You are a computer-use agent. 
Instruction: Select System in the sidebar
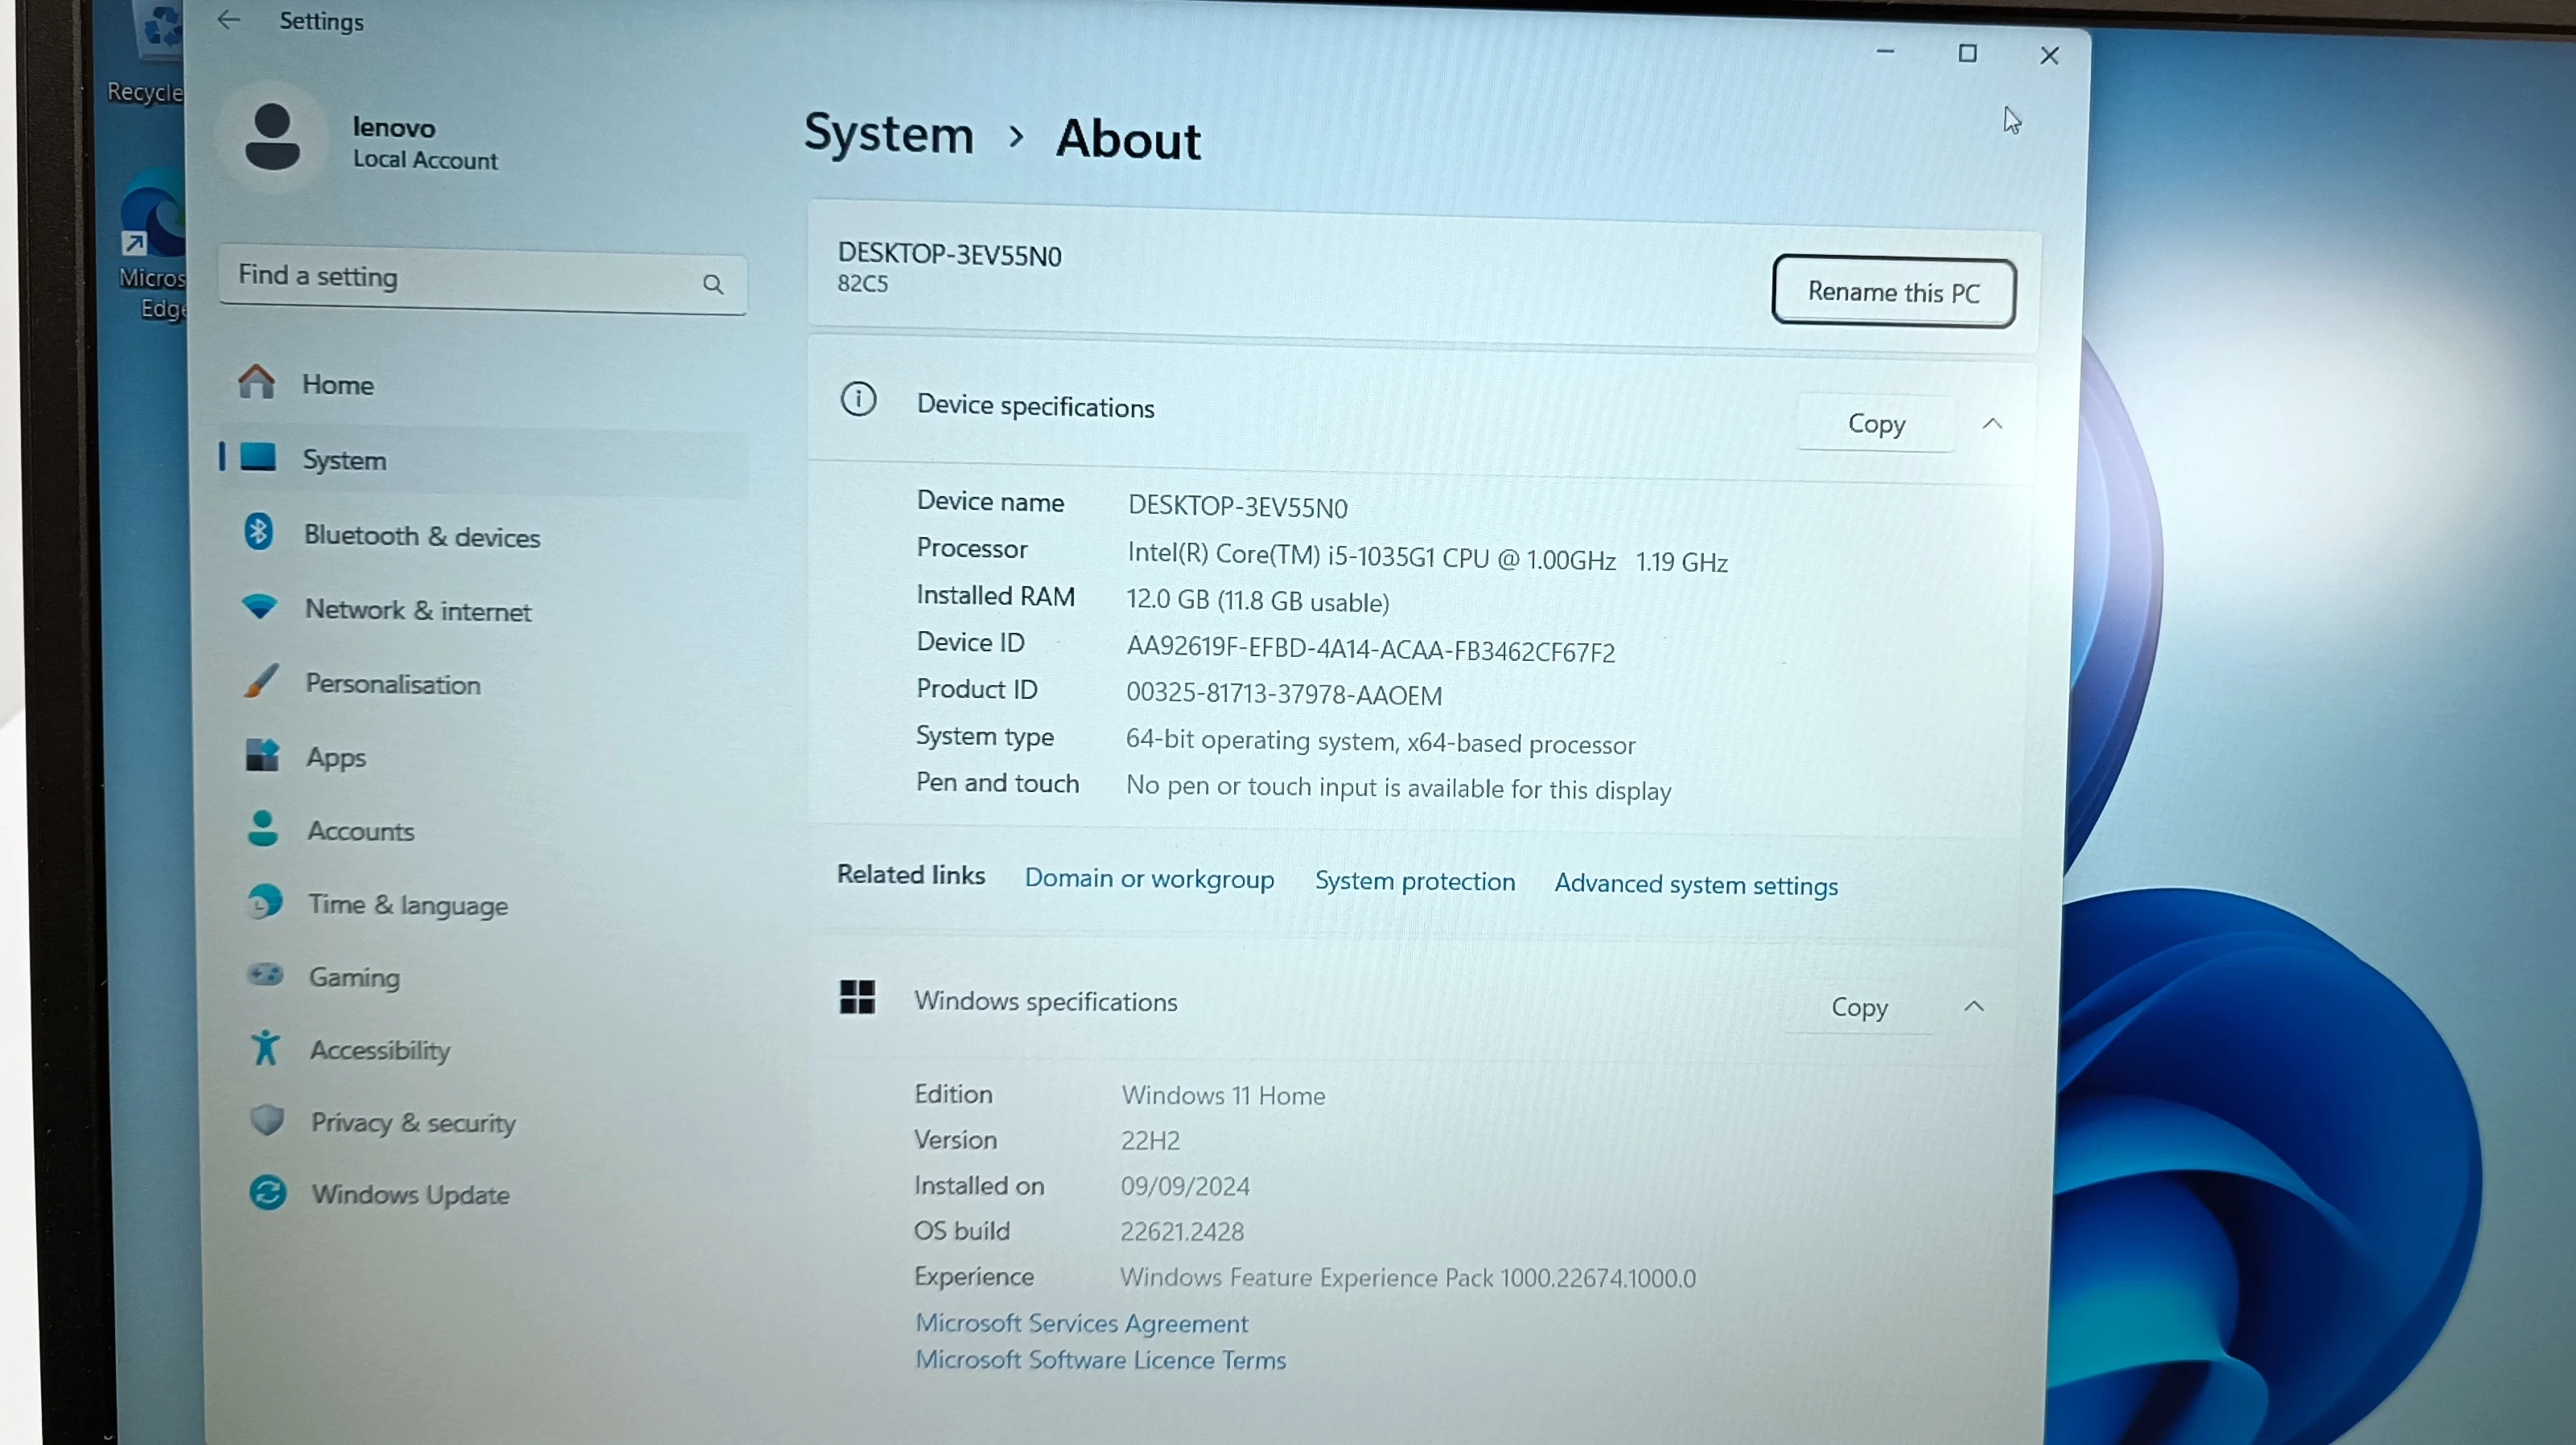pos(483,460)
